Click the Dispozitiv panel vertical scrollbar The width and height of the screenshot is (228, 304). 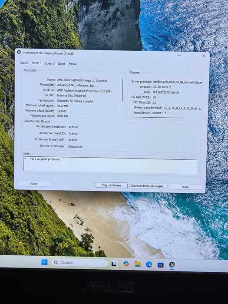(x=122, y=90)
